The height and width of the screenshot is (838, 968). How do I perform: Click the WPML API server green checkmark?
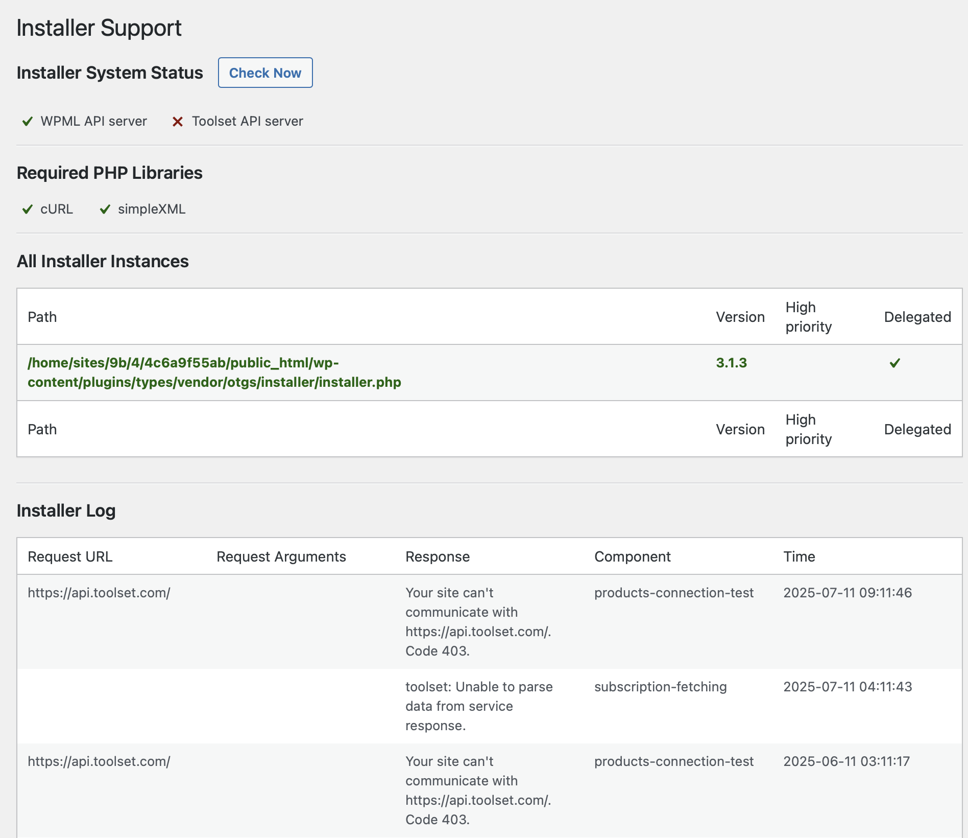tap(28, 122)
